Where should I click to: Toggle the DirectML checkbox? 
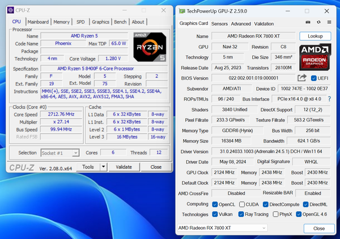click(306, 204)
